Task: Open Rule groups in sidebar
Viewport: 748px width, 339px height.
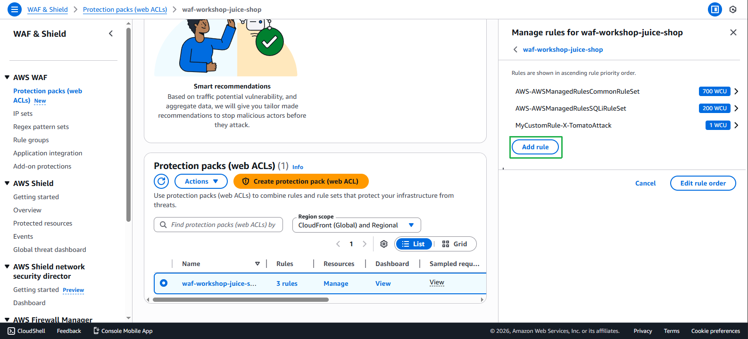Action: click(31, 140)
